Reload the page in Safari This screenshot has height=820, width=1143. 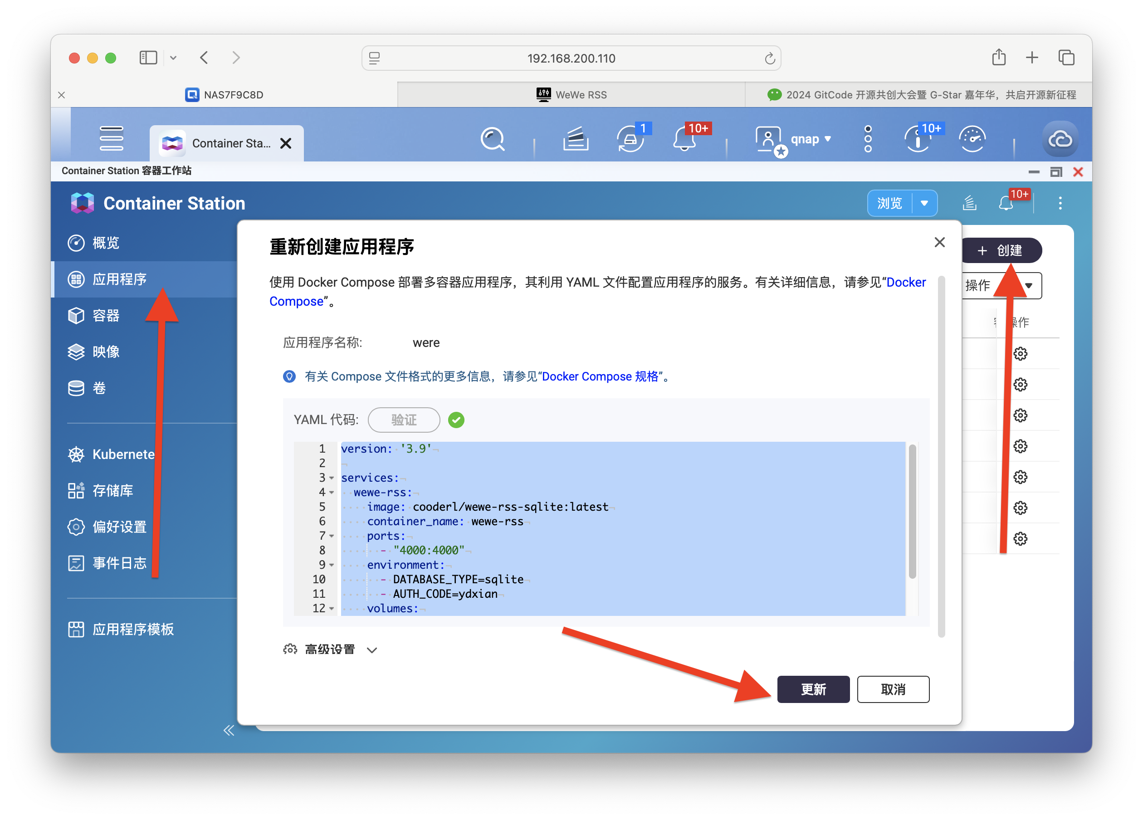pos(769,59)
